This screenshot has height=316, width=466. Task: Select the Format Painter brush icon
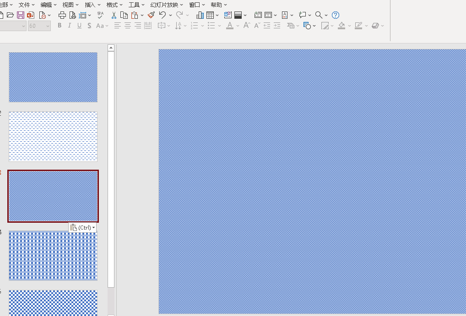(151, 15)
